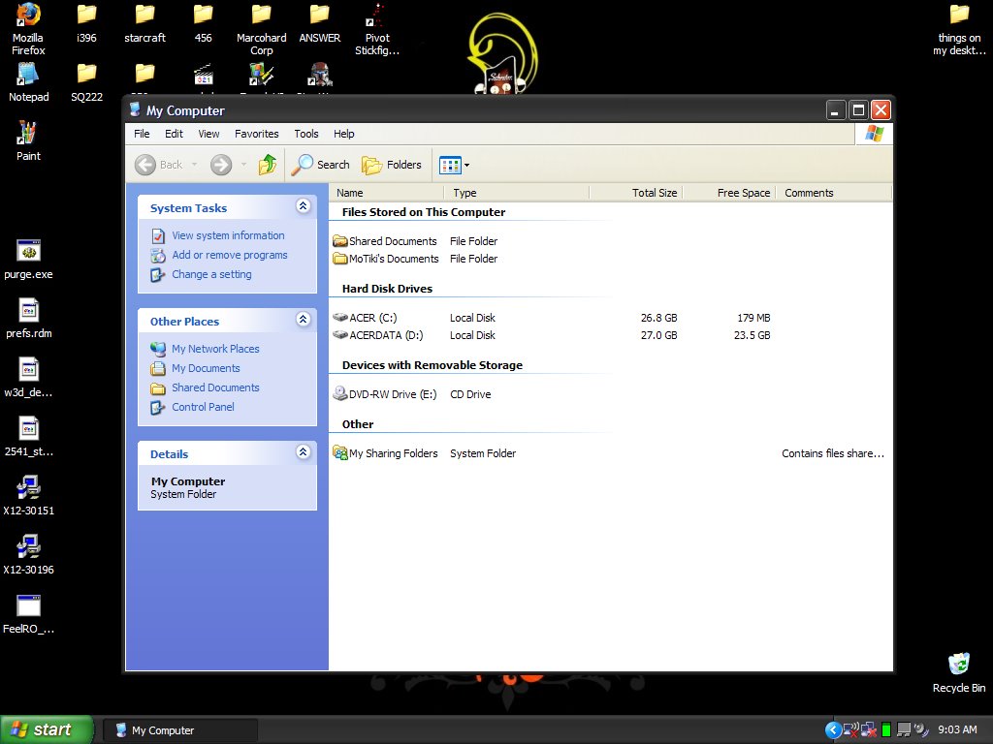The image size is (993, 744).
Task: Open the Tools menu
Action: (305, 134)
